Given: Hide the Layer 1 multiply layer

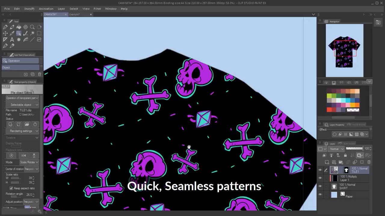Looking at the screenshot, I should (320, 178).
